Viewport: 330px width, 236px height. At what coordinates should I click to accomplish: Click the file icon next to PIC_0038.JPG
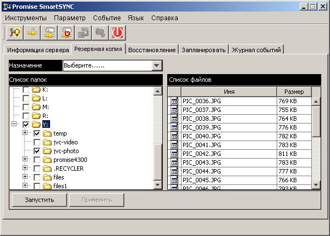(174, 119)
